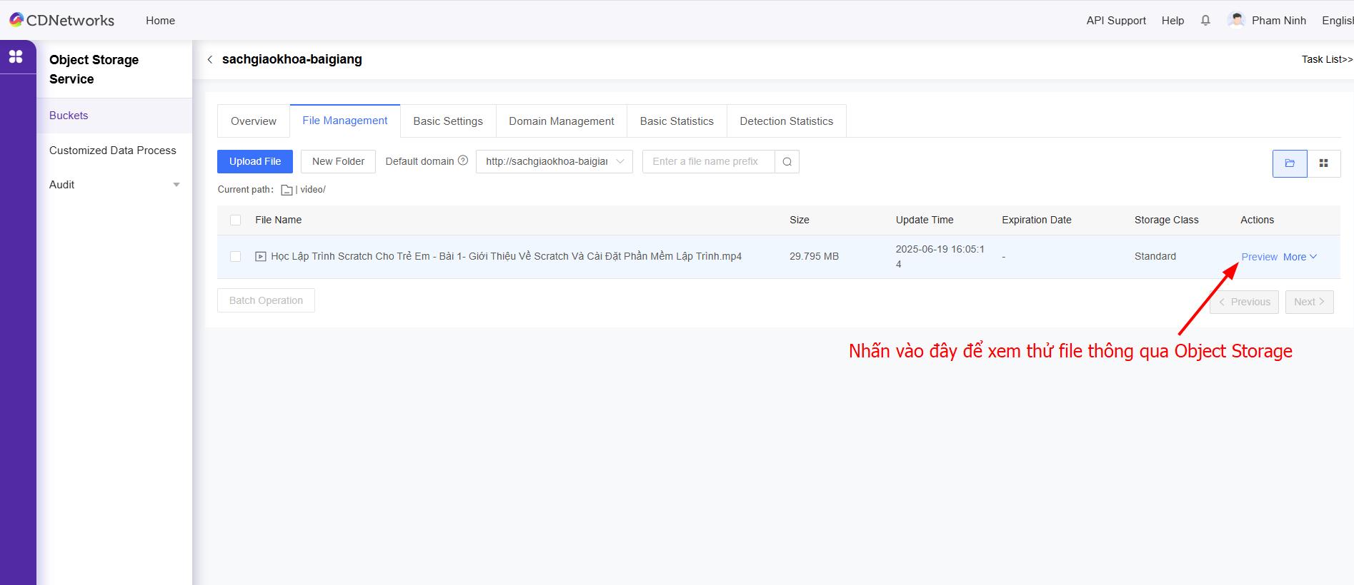
Task: Click the Preview link for the video
Action: click(x=1259, y=257)
